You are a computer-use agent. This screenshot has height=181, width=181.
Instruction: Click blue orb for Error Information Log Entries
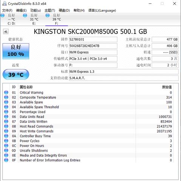tap(6, 160)
